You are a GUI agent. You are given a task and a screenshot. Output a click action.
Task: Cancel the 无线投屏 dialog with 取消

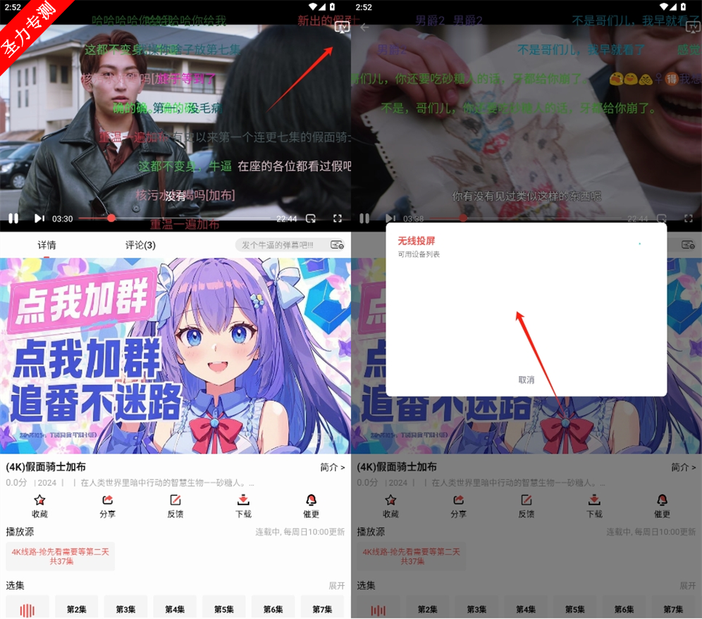click(x=526, y=380)
